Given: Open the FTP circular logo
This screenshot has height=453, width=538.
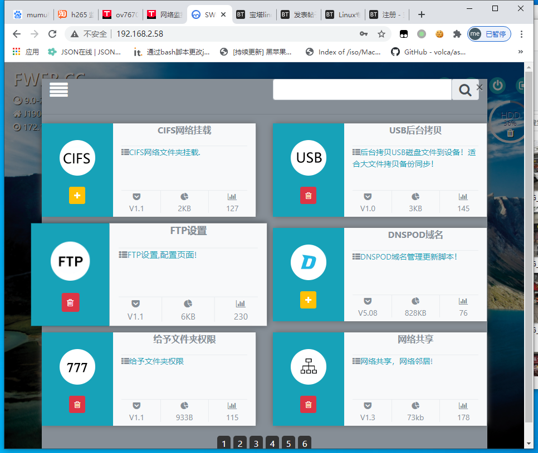Looking at the screenshot, I should click(x=70, y=261).
